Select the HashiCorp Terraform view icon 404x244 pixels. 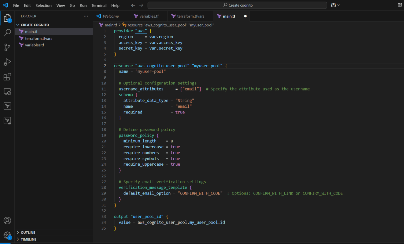[x=7, y=106]
